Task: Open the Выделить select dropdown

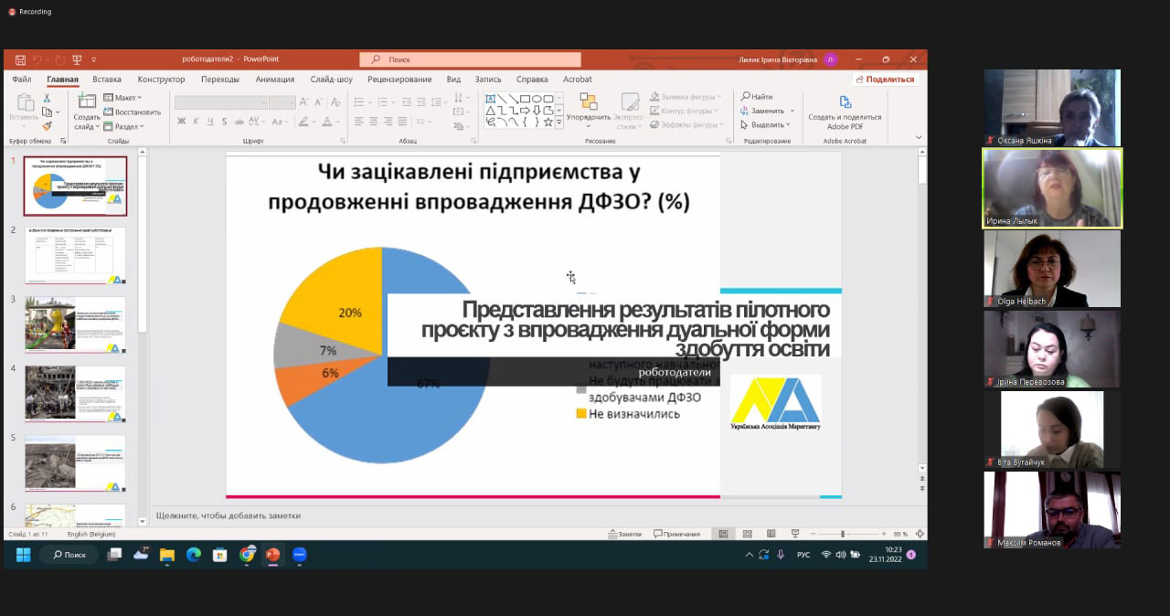Action: tap(764, 124)
